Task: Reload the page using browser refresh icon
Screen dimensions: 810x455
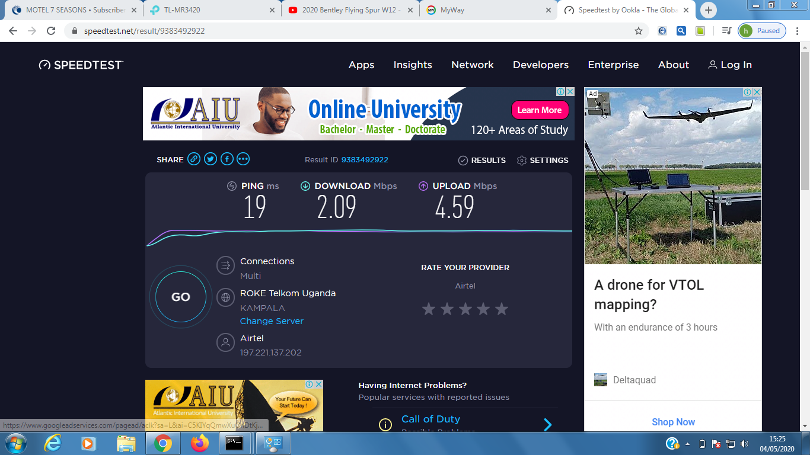Action: [x=51, y=31]
